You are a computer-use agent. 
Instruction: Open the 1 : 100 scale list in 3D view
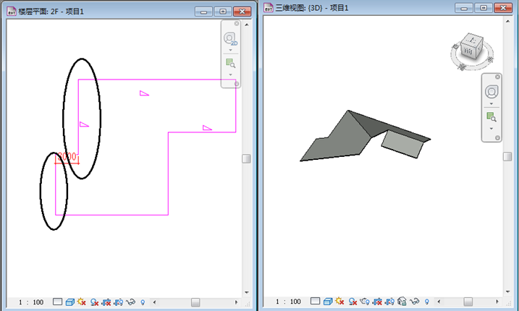[287, 302]
